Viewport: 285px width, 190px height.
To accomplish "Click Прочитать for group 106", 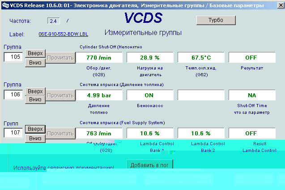I will [60, 95].
